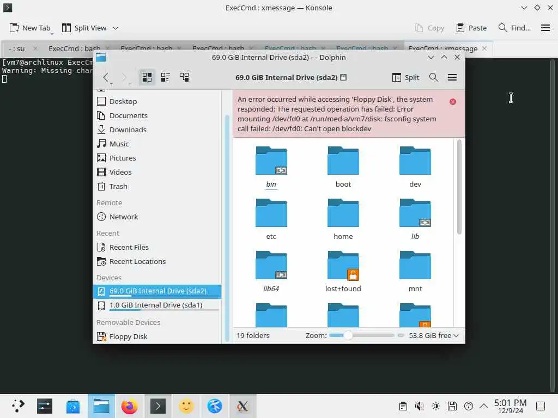Screen dimensions: 558x418
Task: Open application launcher in taskbar
Action: coord(18,406)
